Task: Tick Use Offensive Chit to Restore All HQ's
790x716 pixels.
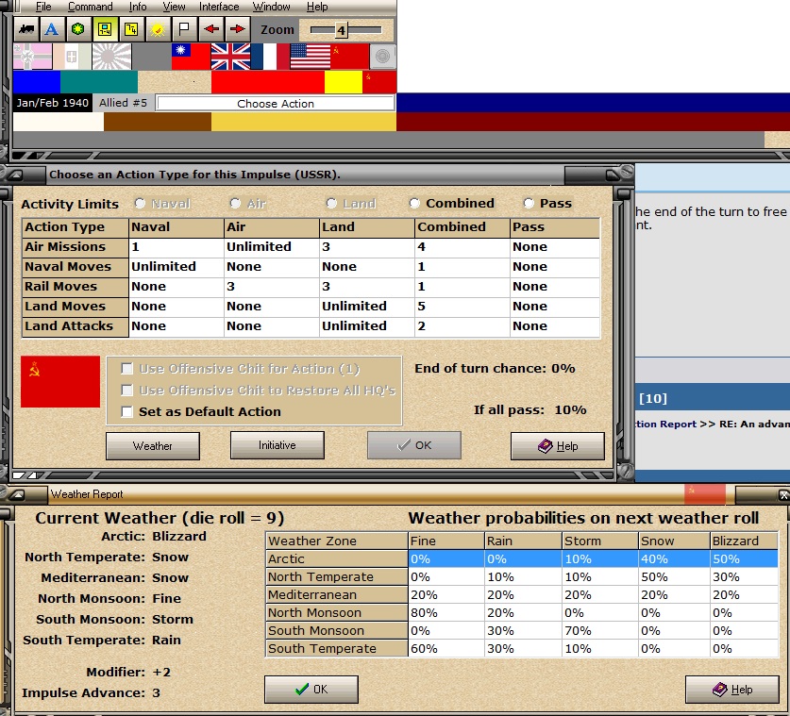Action: point(127,391)
